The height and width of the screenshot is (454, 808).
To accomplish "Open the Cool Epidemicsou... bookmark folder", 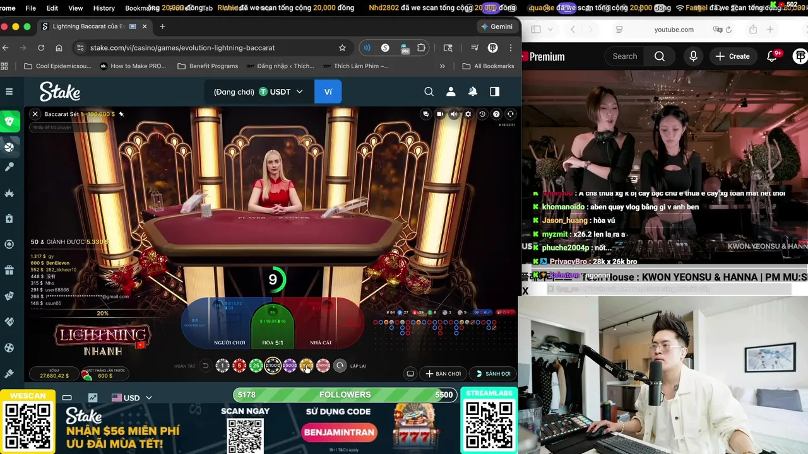I will point(57,66).
